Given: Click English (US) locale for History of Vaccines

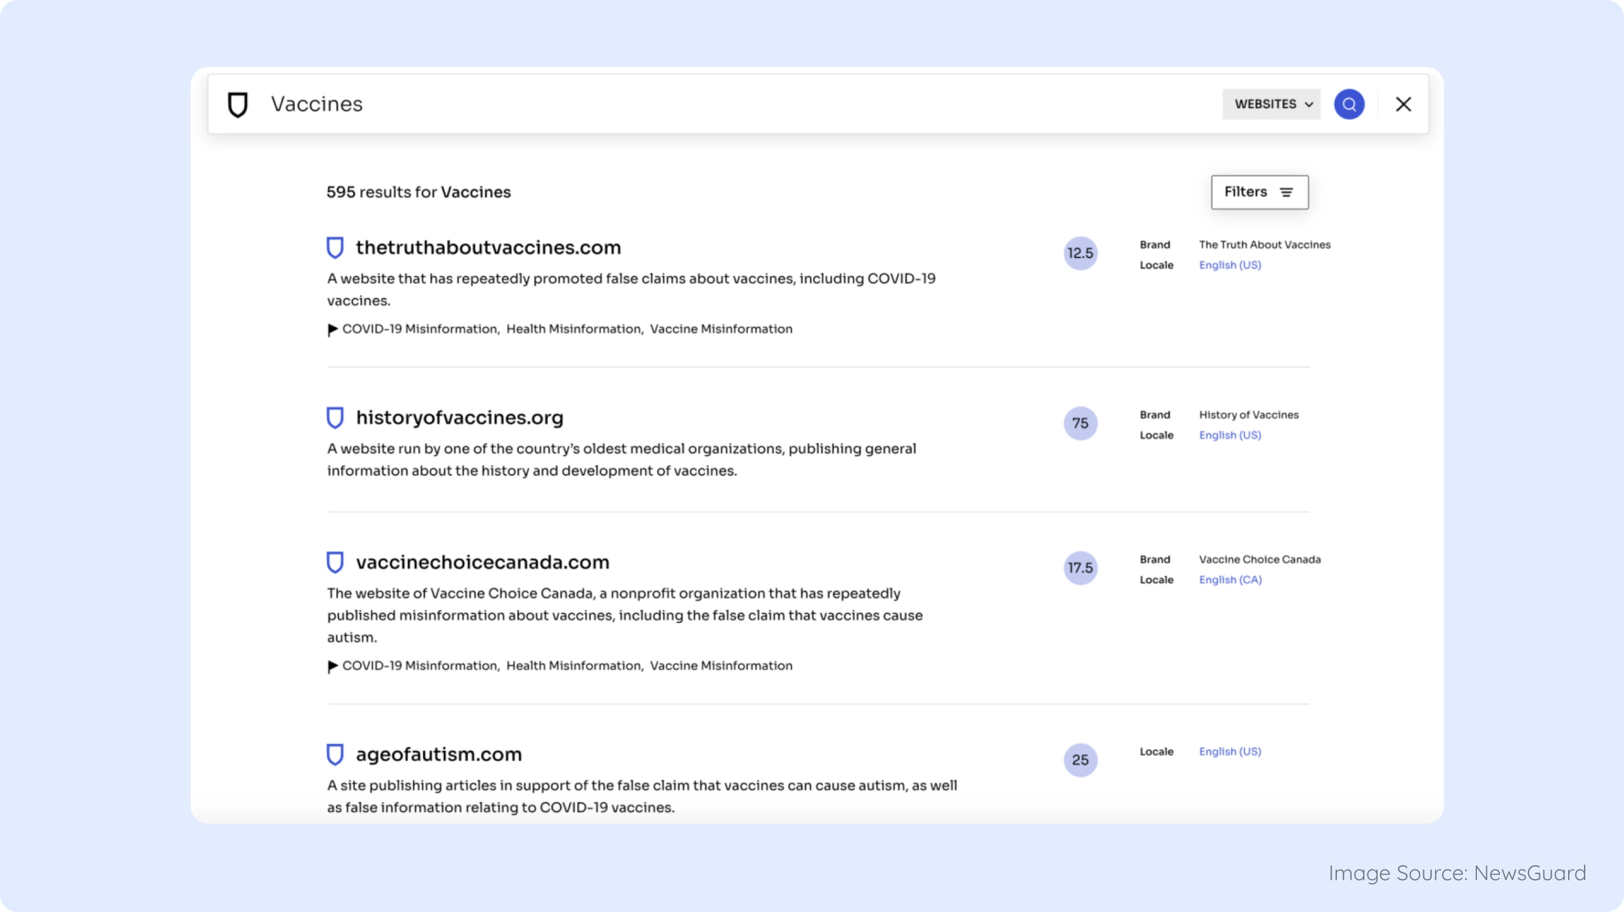Looking at the screenshot, I should coord(1229,435).
